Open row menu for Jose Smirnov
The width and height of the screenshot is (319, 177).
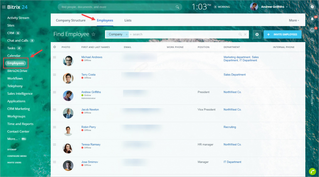[x=55, y=162]
